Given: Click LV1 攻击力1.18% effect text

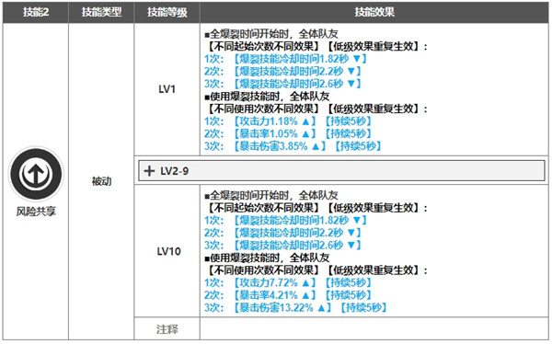Looking at the screenshot, I should (x=274, y=121).
